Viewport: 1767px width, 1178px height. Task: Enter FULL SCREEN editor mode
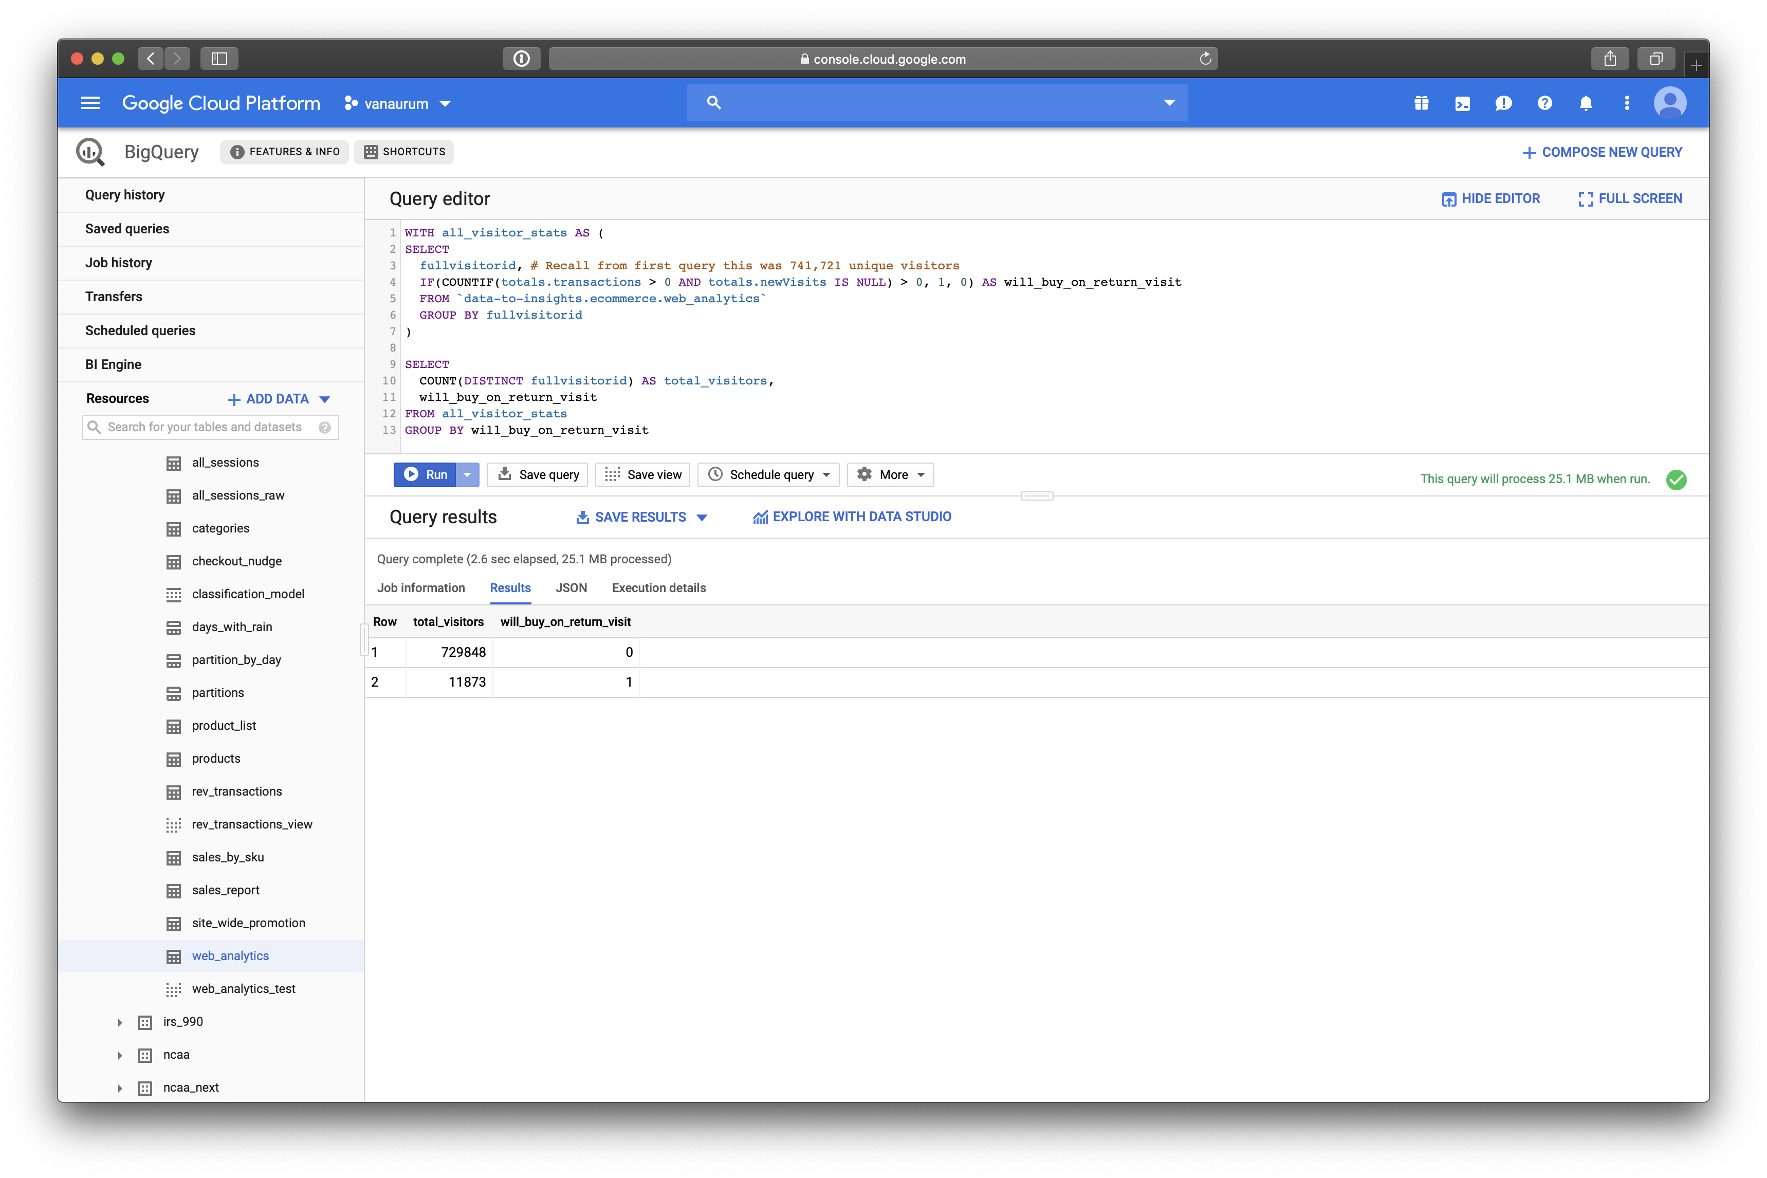[1630, 199]
